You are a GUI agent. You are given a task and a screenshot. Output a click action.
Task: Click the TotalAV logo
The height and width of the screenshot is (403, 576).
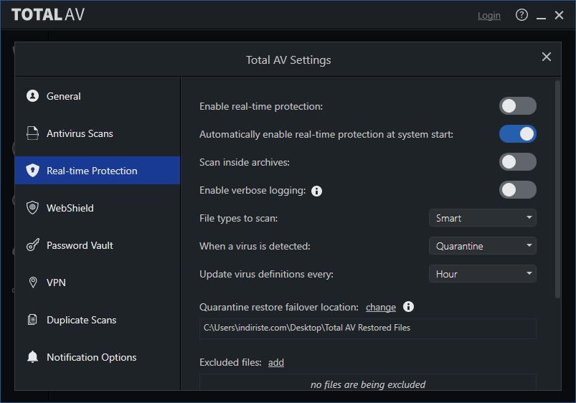pyautogui.click(x=48, y=14)
